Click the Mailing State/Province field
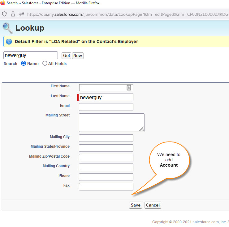The width and height of the screenshot is (229, 227). coord(106,148)
